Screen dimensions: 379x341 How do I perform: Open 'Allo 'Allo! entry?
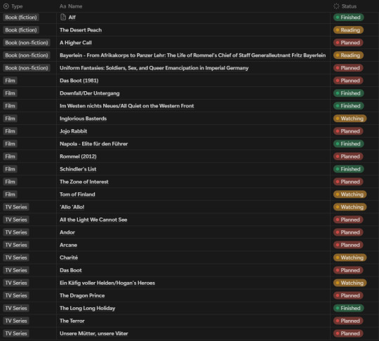click(72, 207)
